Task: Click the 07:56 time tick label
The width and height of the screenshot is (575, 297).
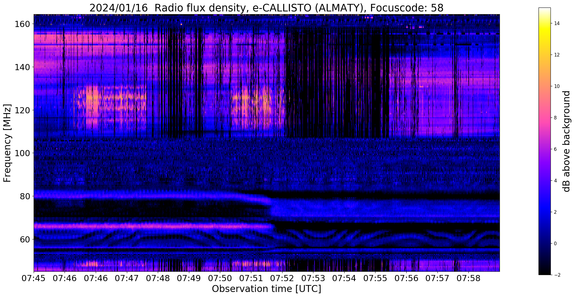Action: pyautogui.click(x=406, y=278)
